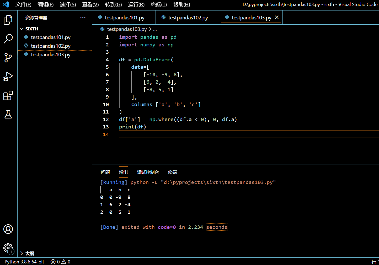379x265 pixels.
Task: Click 资源管理器 panel title
Action: click(36, 18)
